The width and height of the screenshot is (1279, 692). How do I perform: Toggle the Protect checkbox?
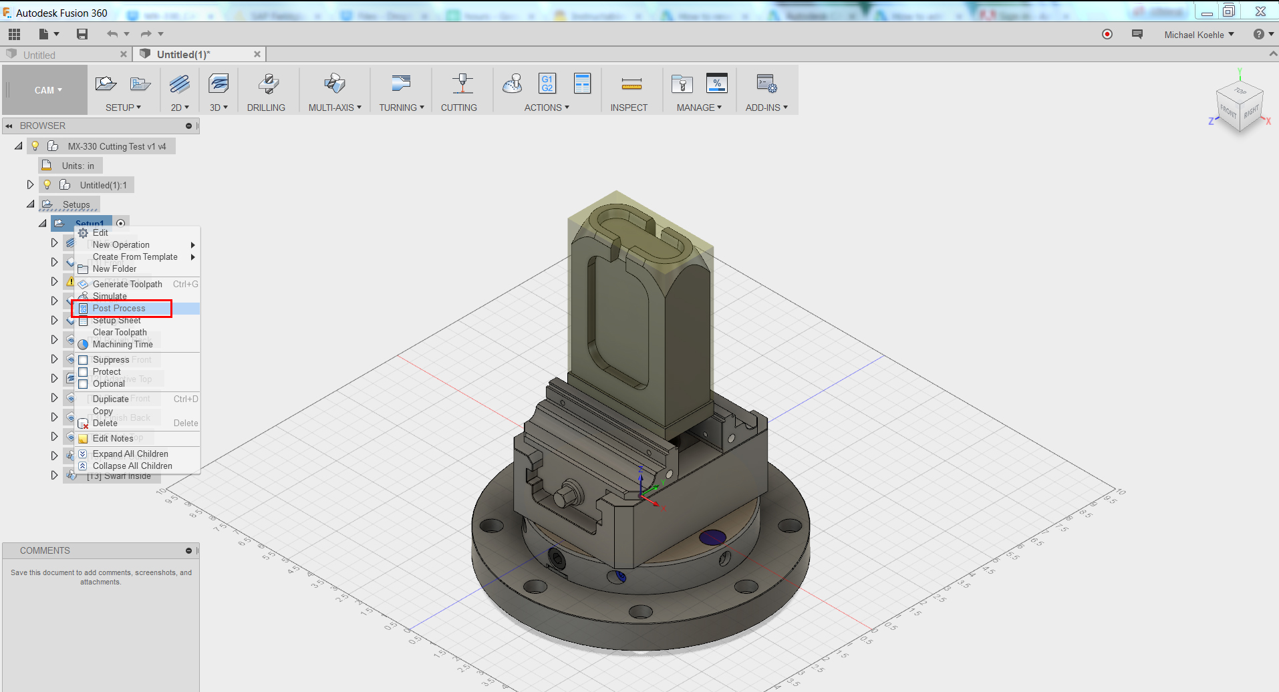coord(84,372)
